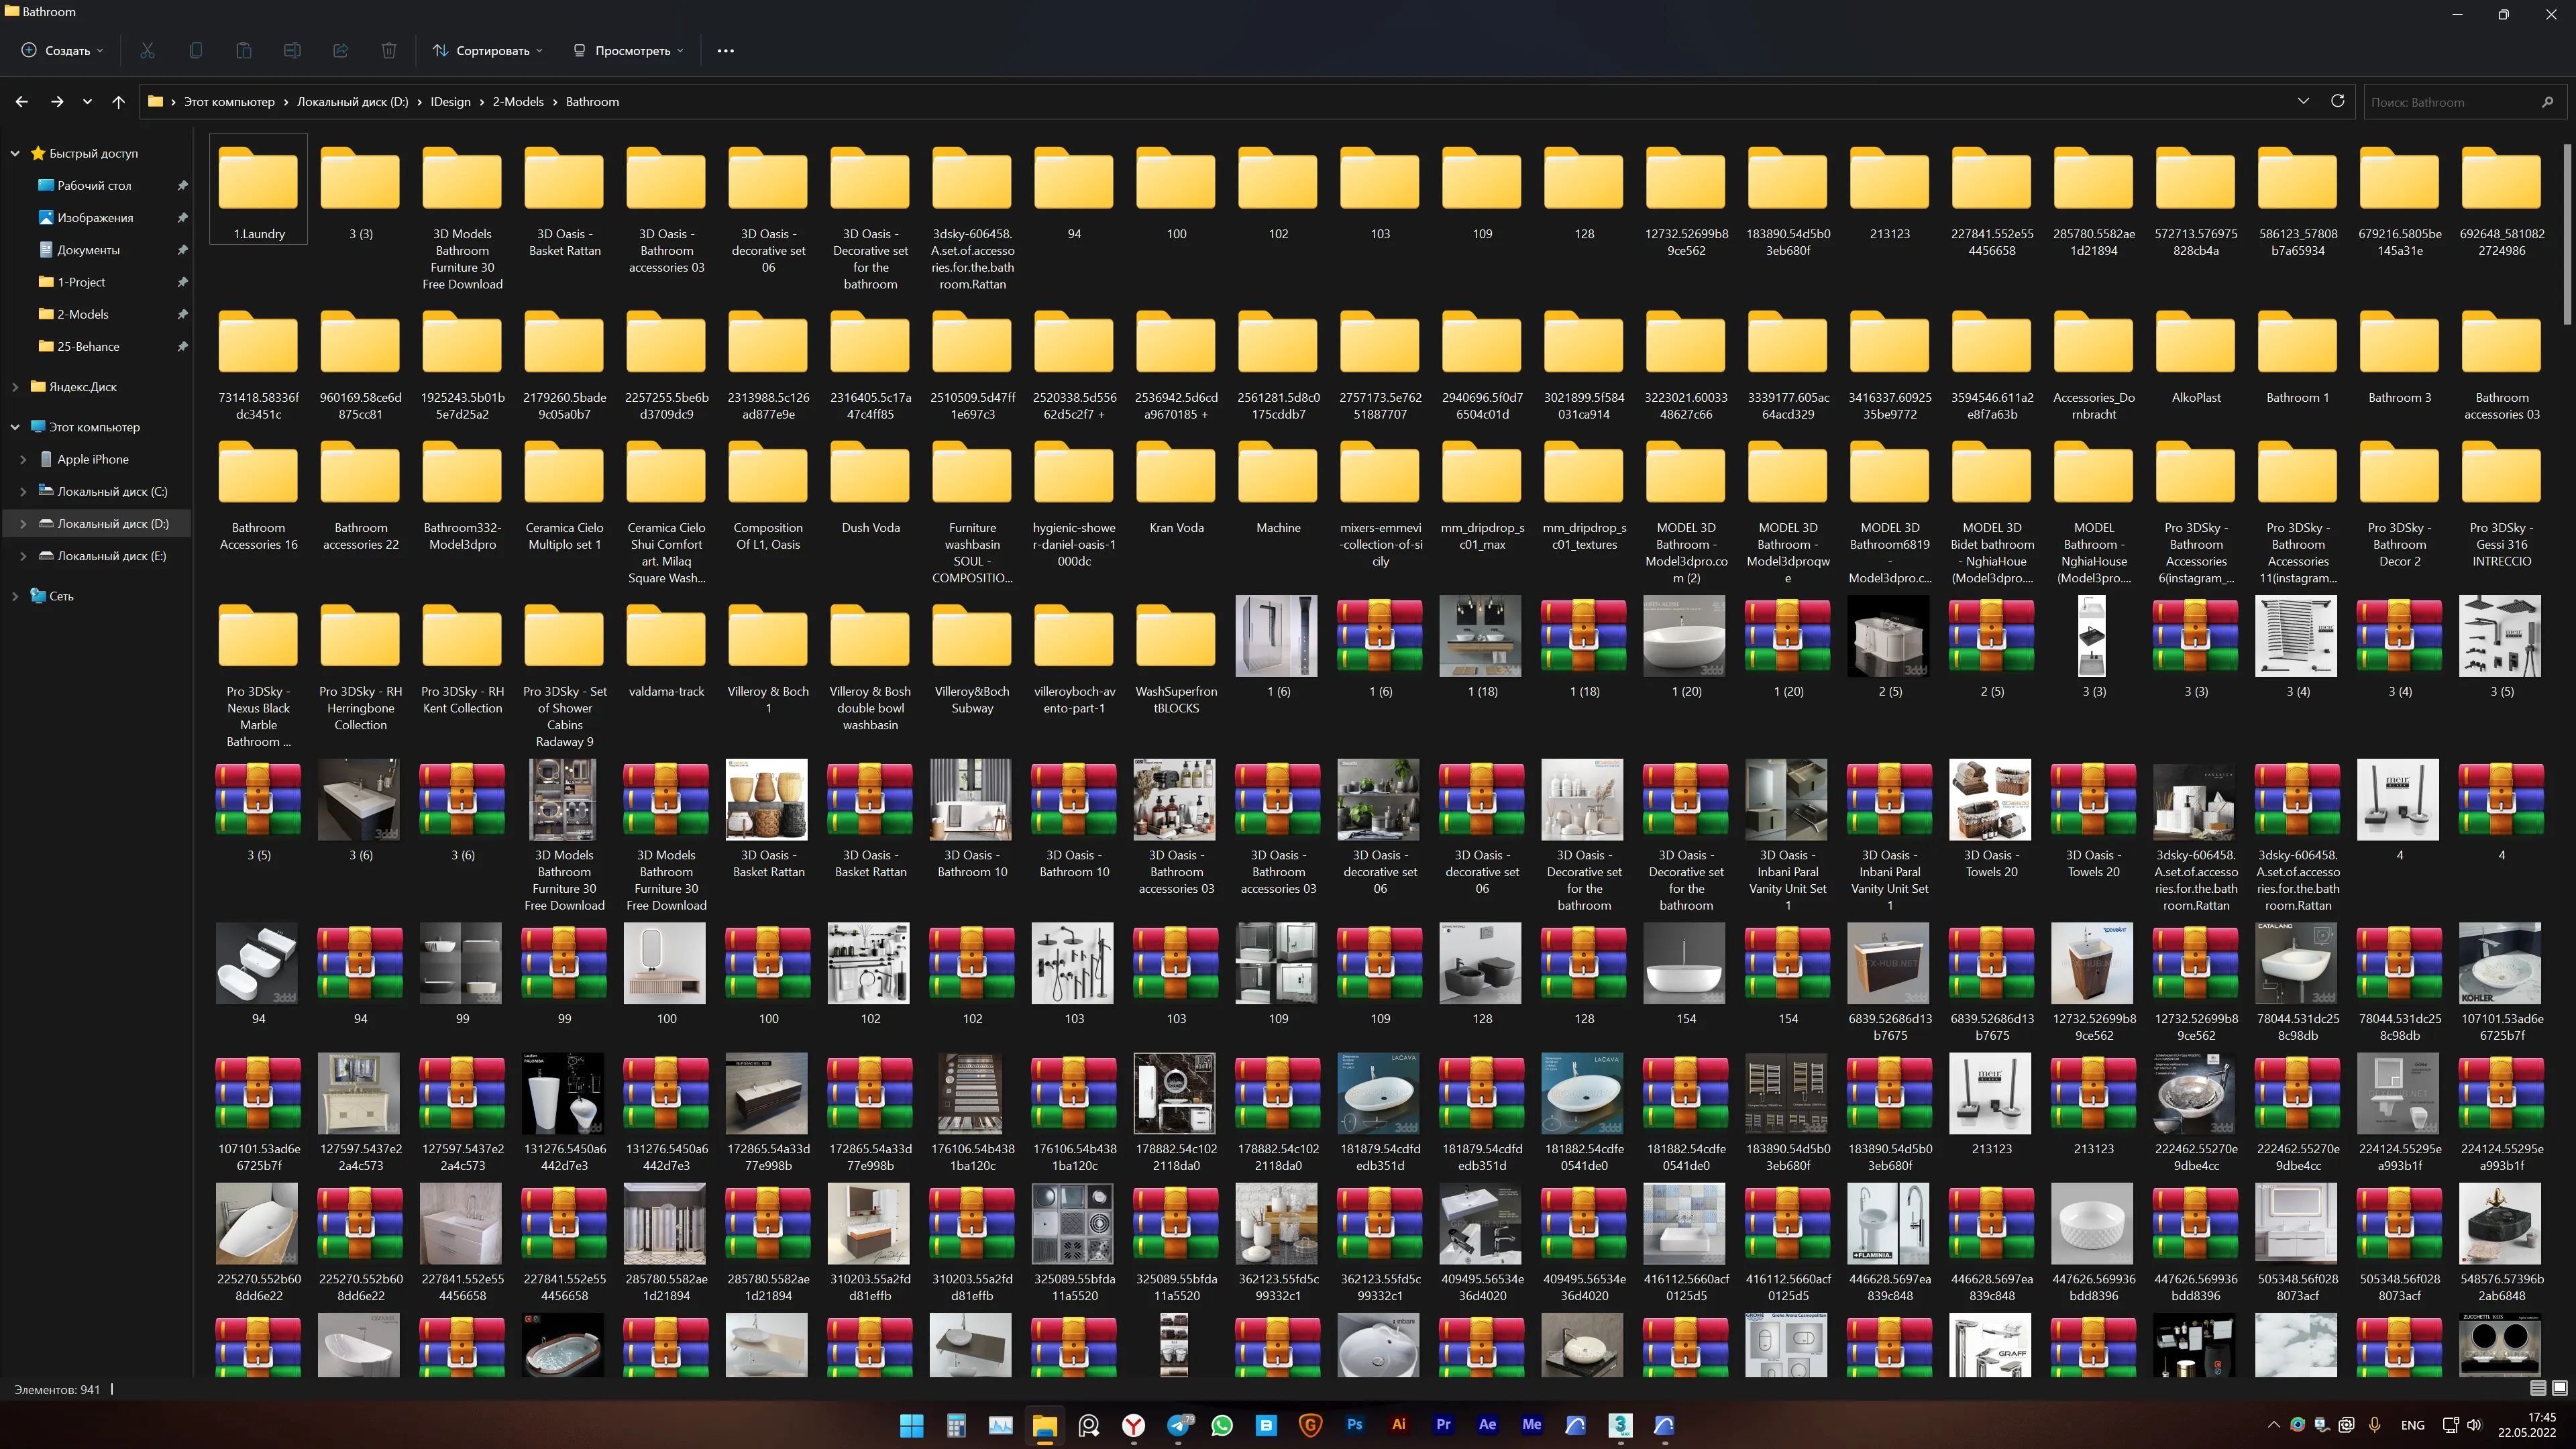Screen dimensions: 2576x1449
Task: Open the Создать dropdown menu
Action: pyautogui.click(x=62, y=50)
